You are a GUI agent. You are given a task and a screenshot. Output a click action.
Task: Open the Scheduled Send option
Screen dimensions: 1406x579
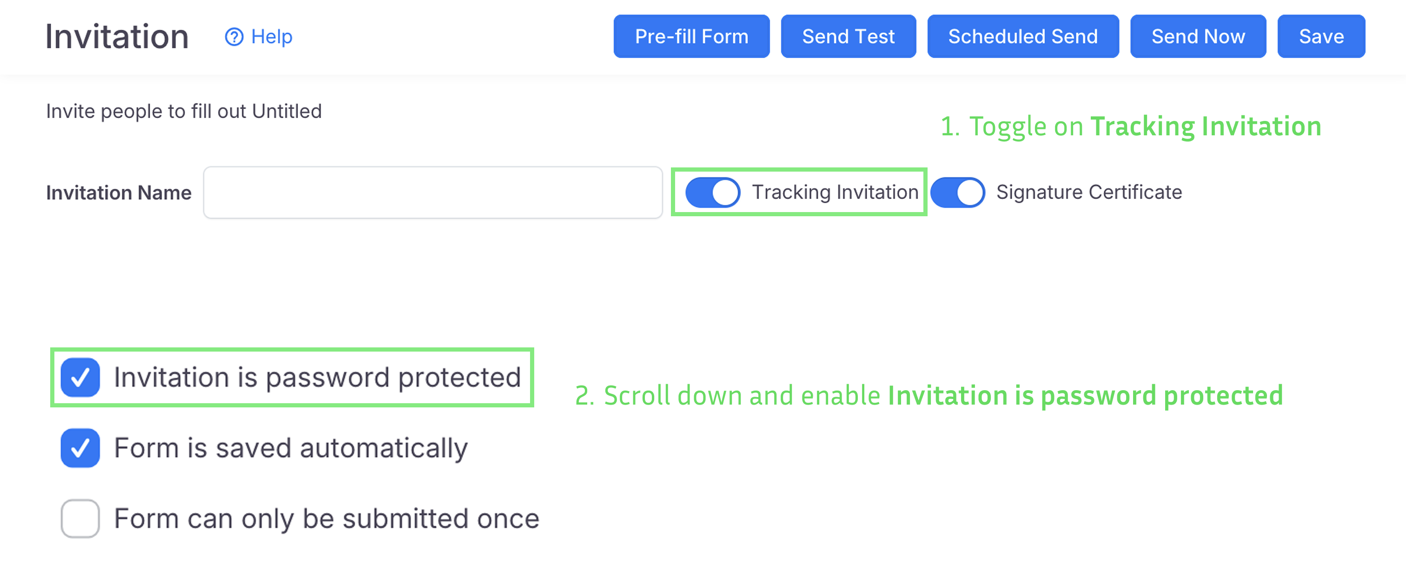(1022, 37)
